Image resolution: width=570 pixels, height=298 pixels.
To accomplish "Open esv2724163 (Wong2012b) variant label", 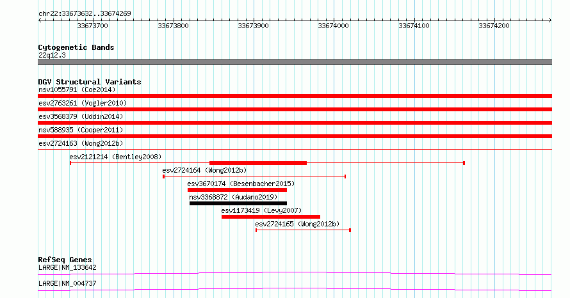I will tap(81, 143).
